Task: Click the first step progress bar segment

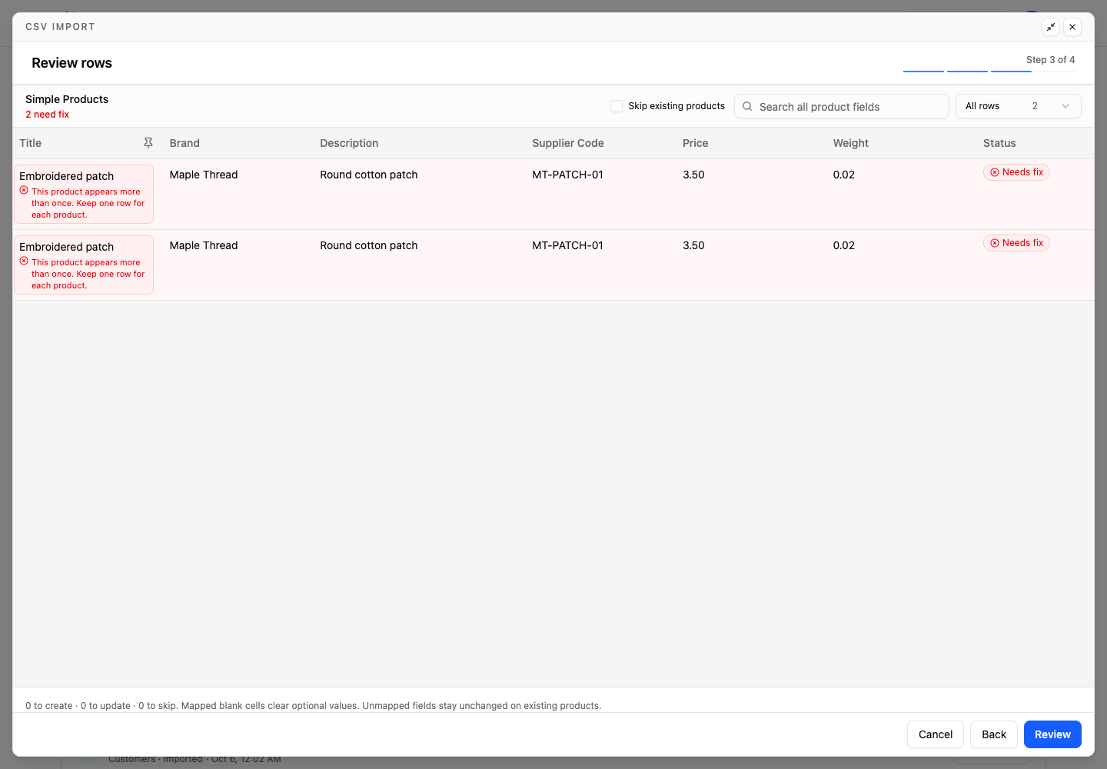Action: point(923,71)
